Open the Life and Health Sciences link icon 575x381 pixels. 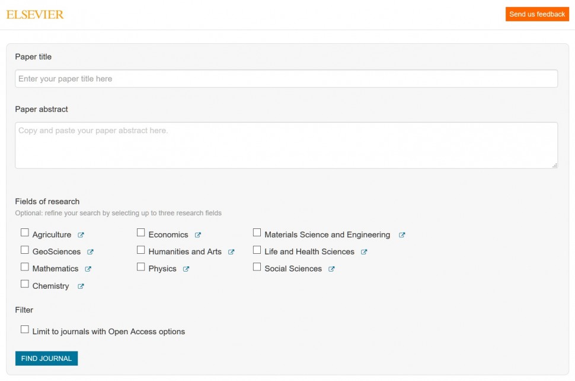pyautogui.click(x=364, y=251)
